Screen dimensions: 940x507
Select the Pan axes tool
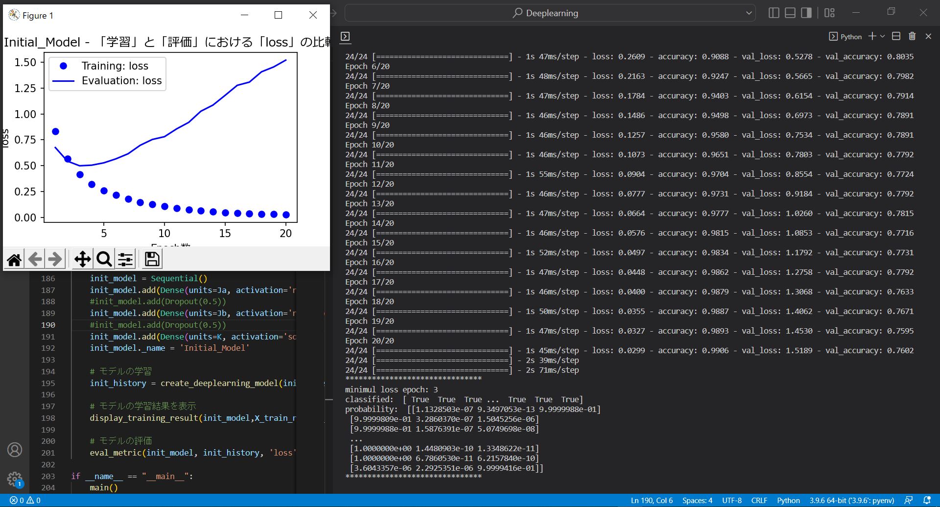[x=82, y=259]
